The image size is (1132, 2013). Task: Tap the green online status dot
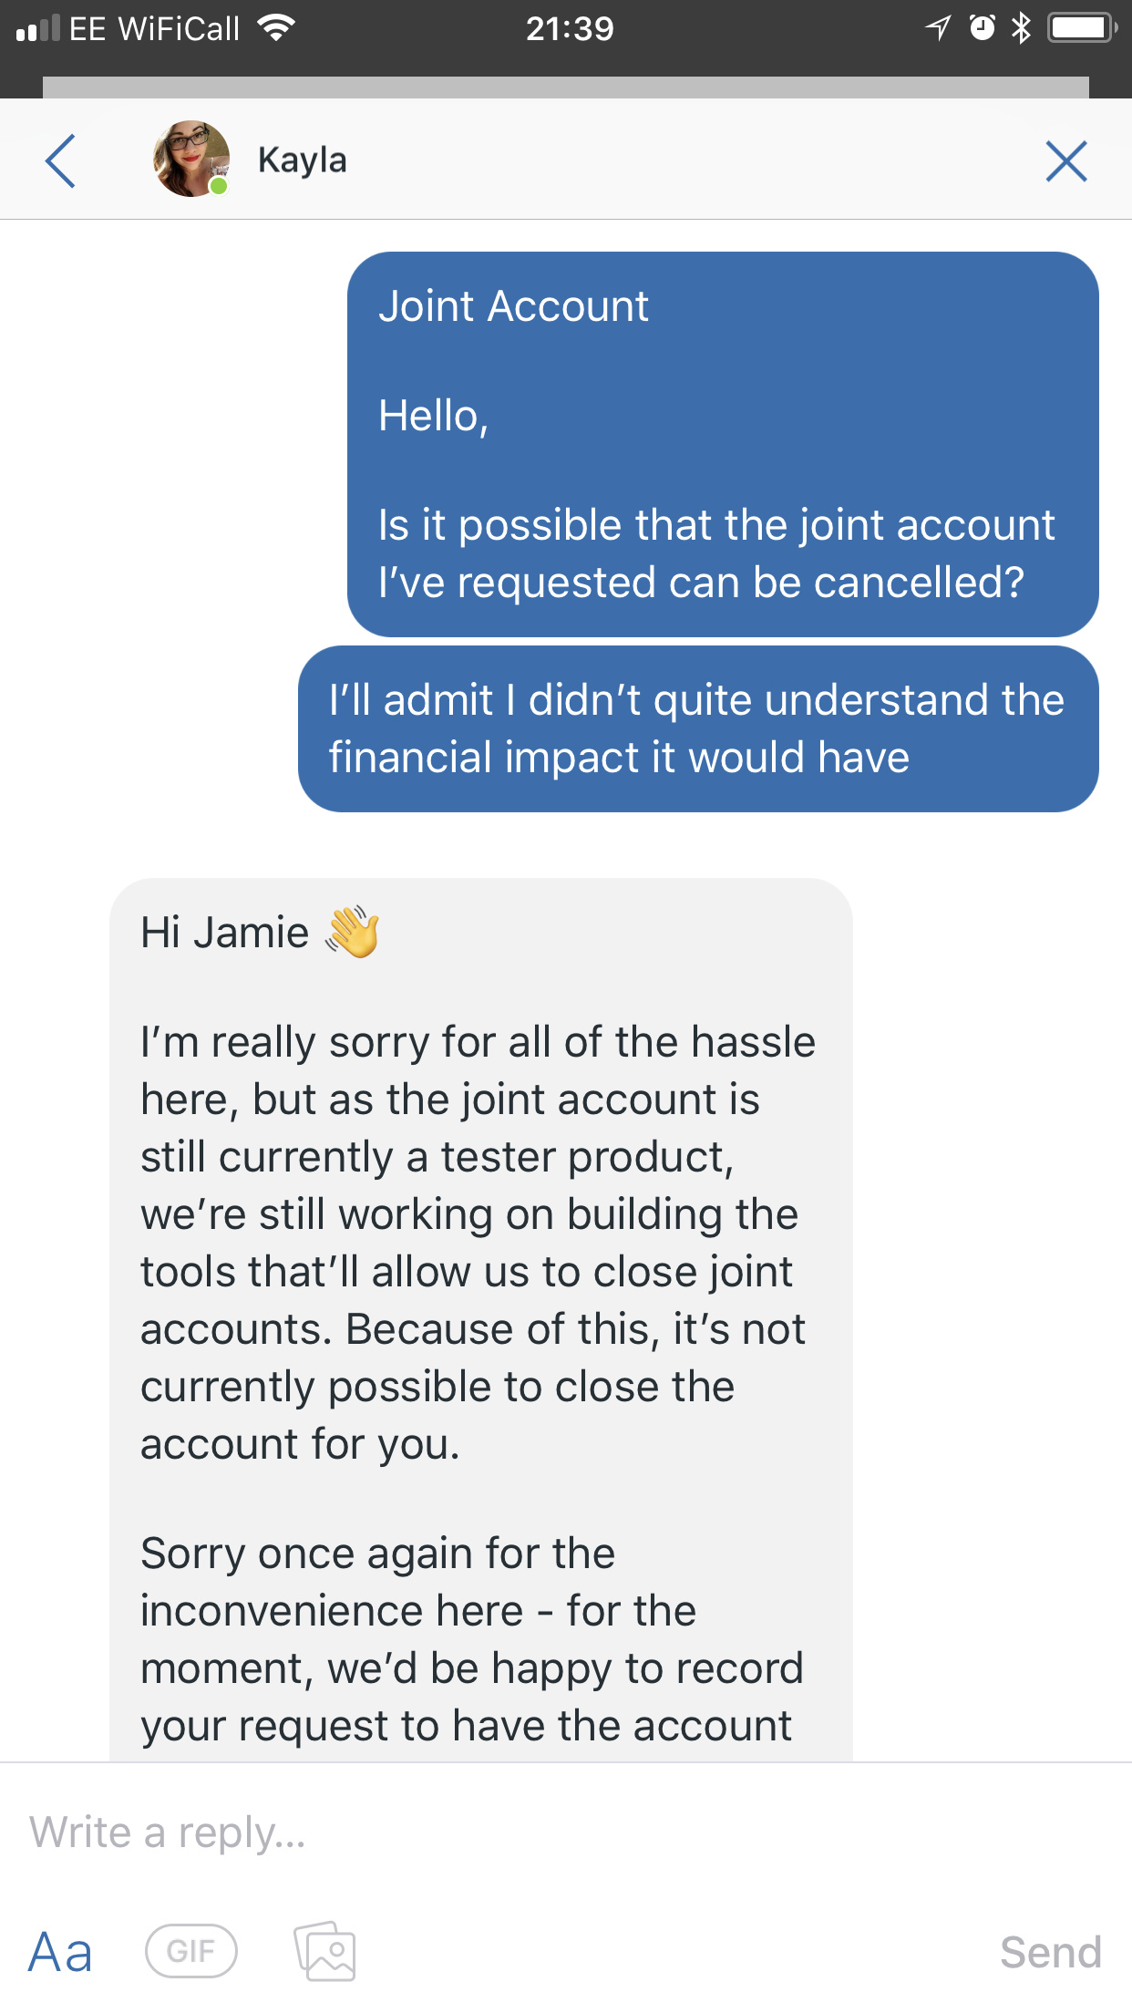(219, 187)
